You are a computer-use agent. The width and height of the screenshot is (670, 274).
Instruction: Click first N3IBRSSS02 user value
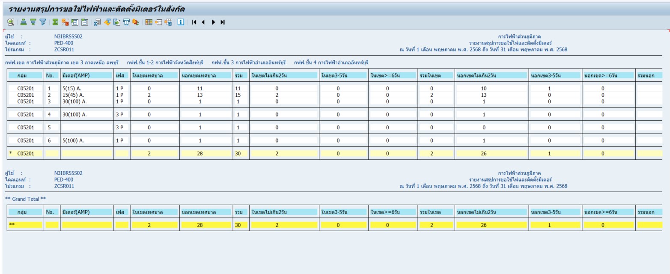68,36
